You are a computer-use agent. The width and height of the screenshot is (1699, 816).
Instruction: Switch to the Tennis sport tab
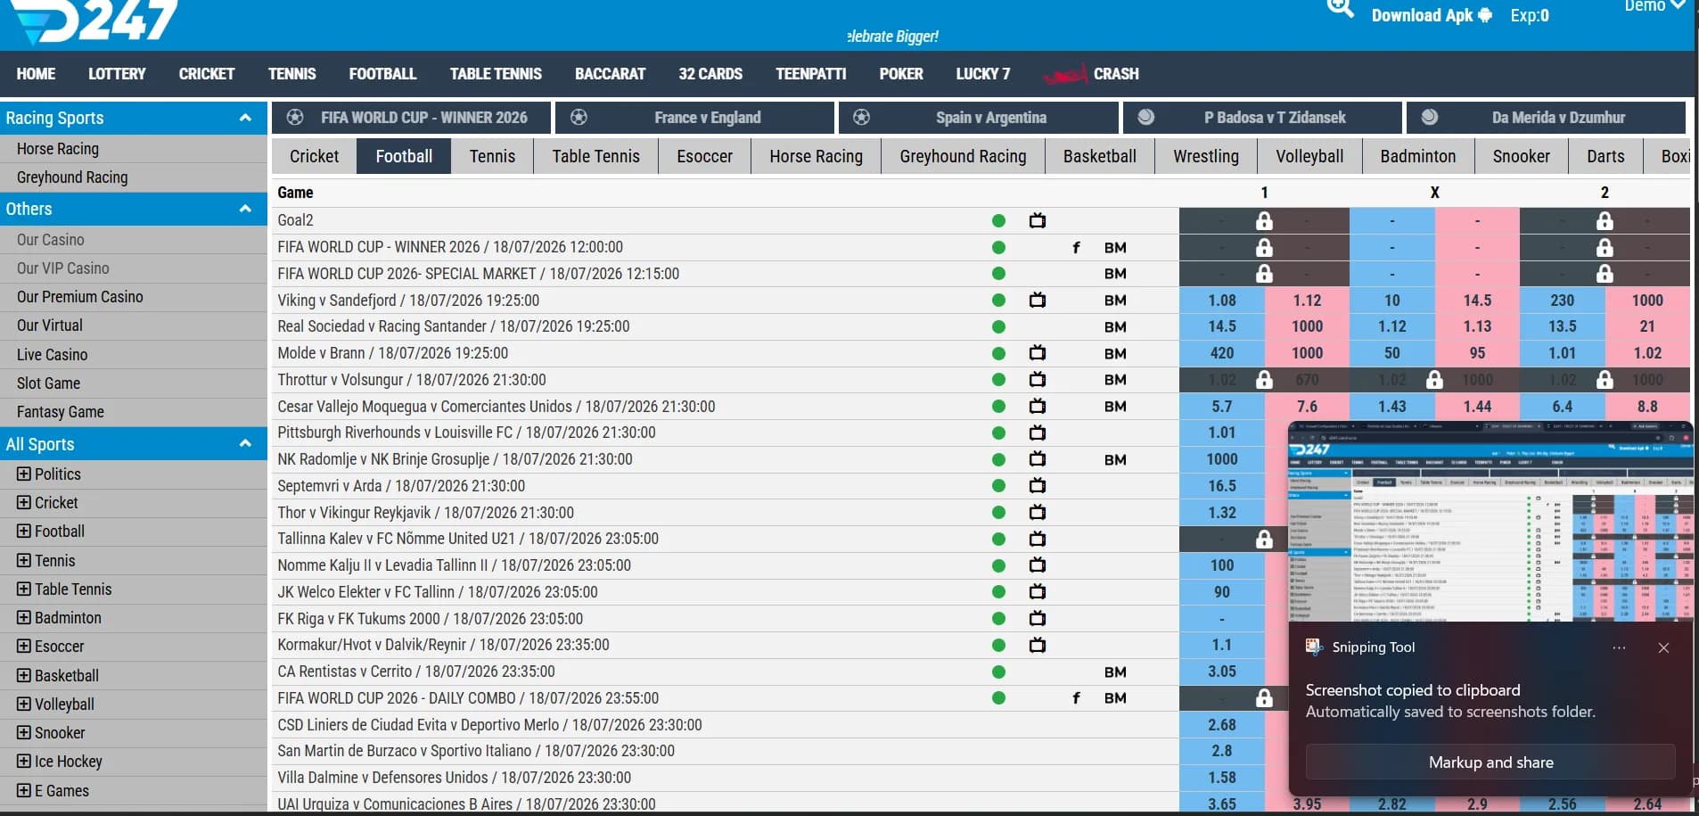point(492,156)
